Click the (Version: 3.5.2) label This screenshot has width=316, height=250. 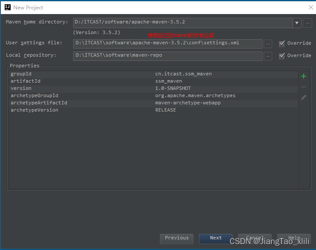click(x=97, y=32)
